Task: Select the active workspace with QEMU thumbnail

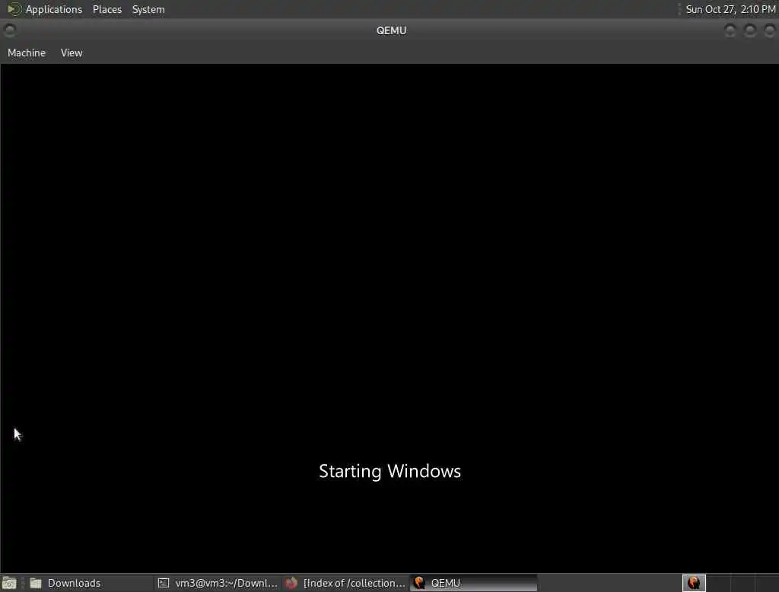Action: (694, 583)
